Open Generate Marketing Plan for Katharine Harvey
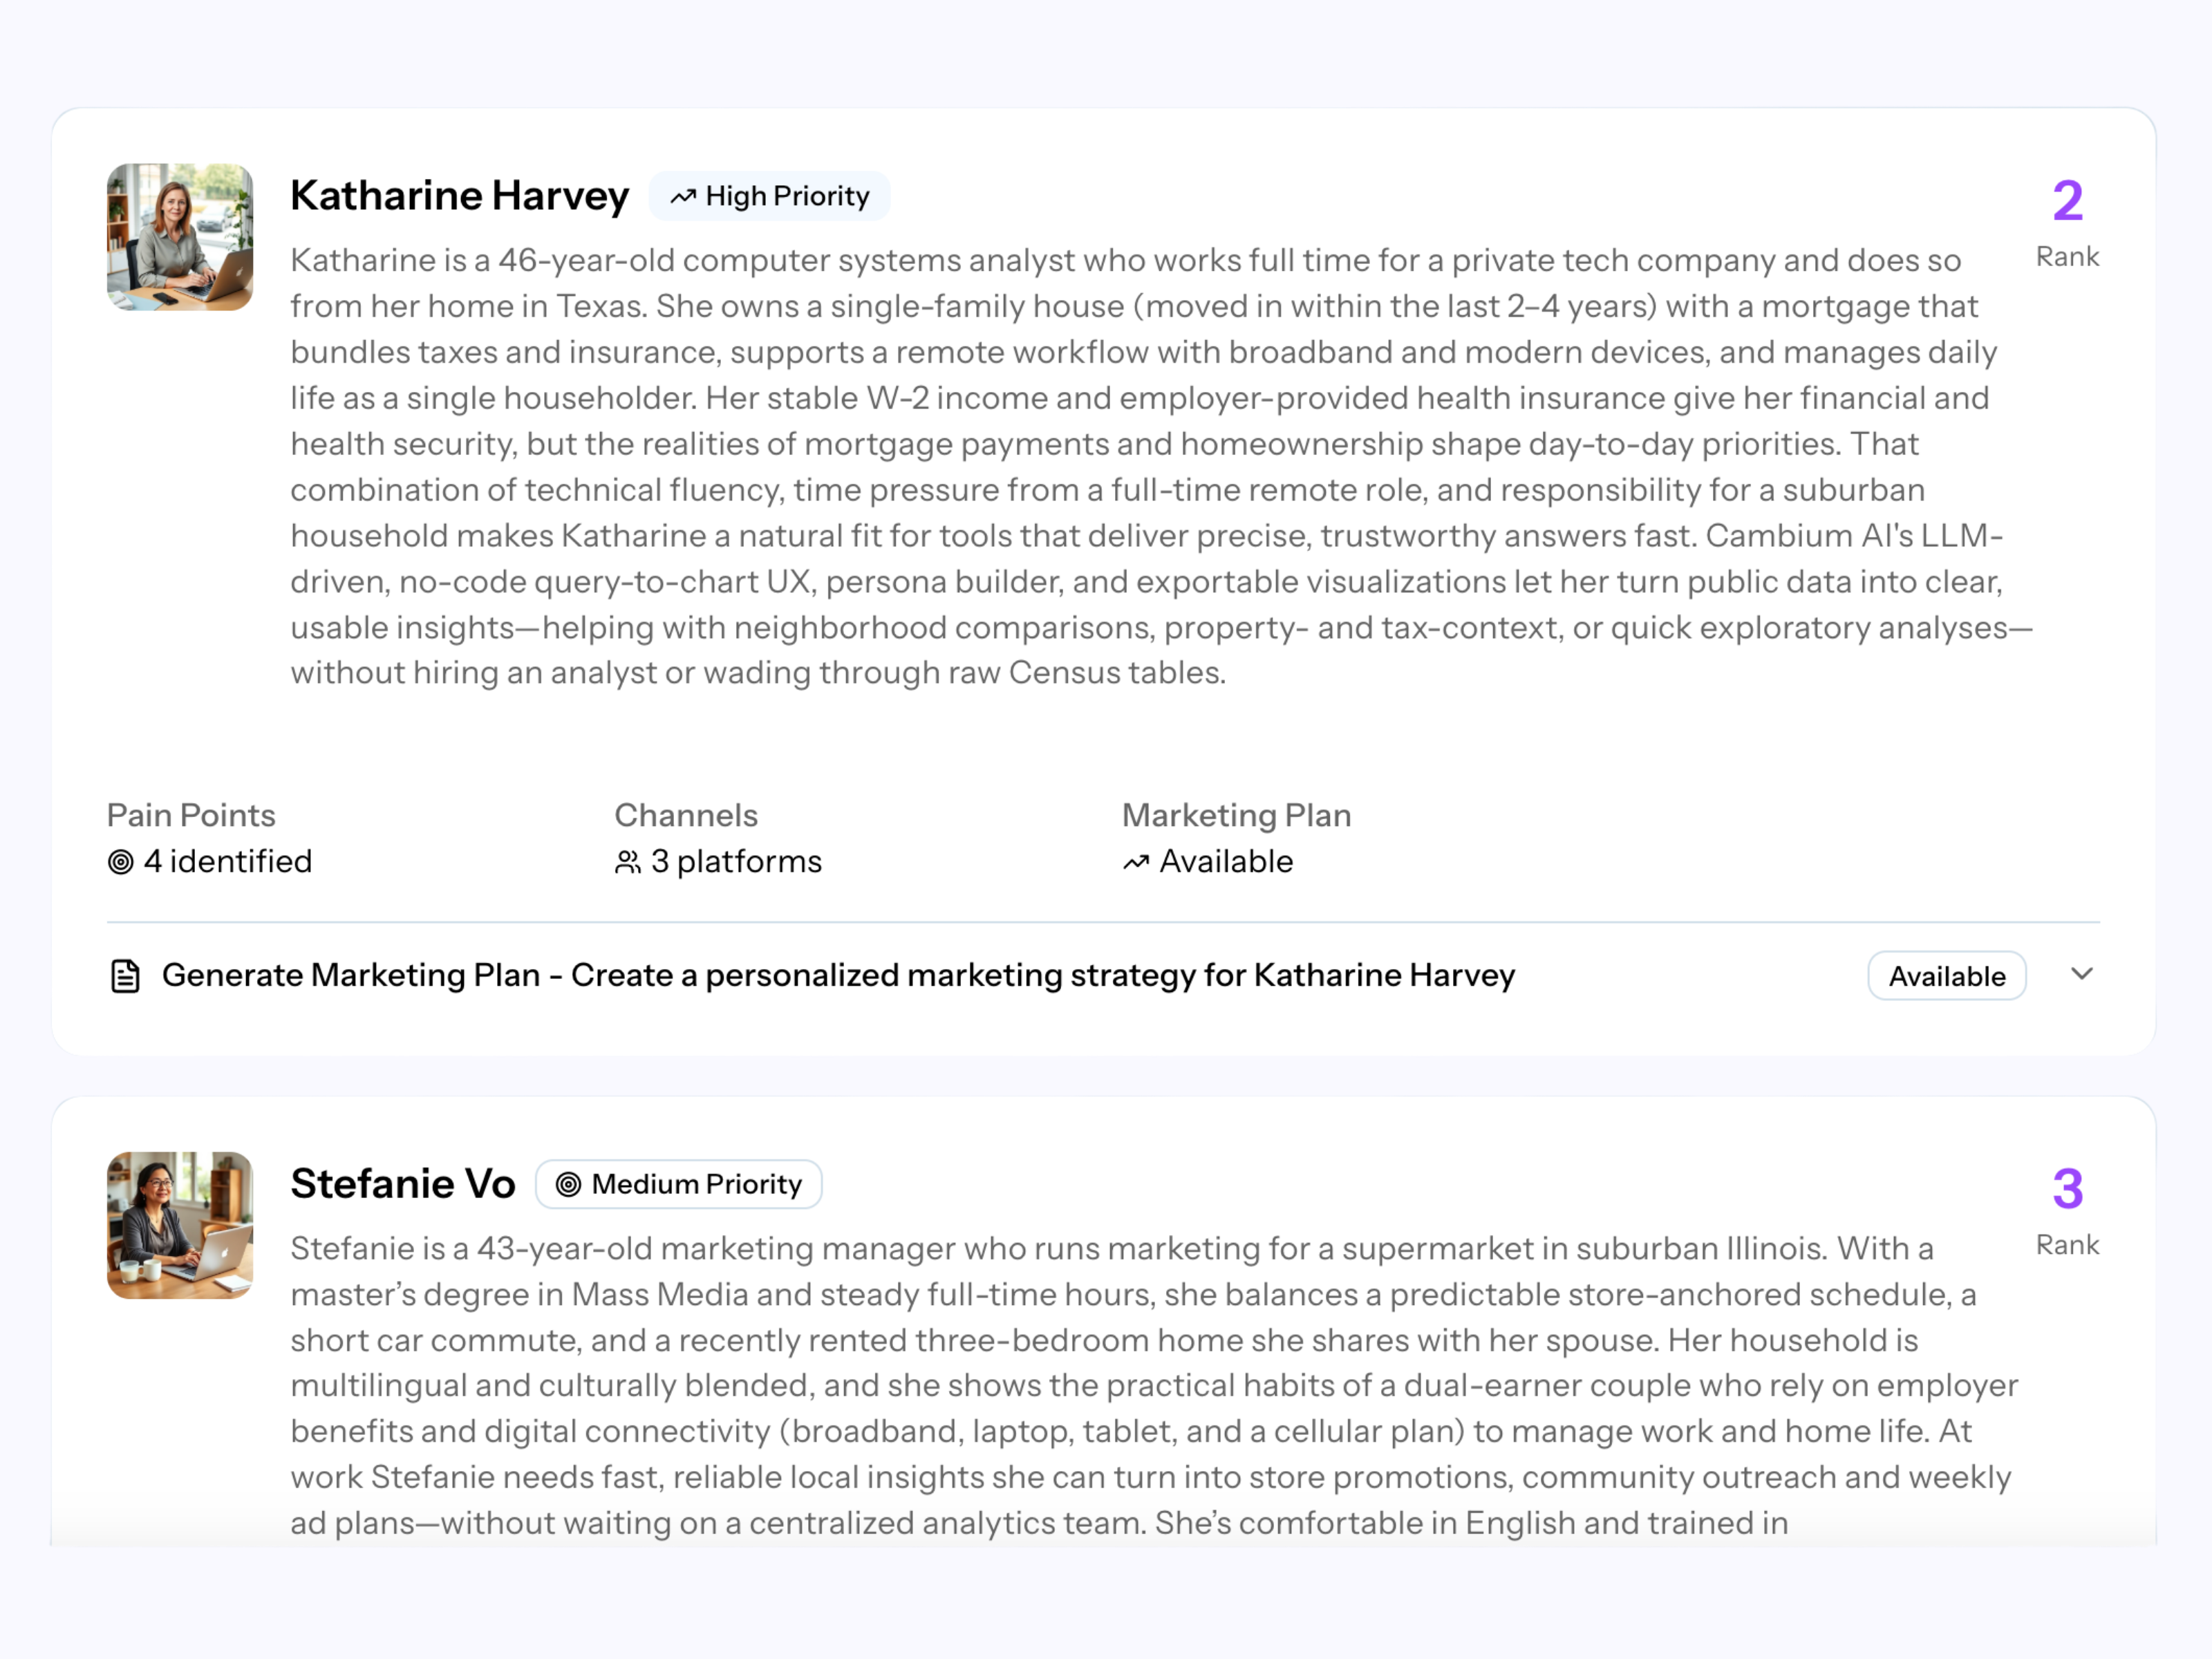Image resolution: width=2212 pixels, height=1659 pixels. tap(838, 975)
